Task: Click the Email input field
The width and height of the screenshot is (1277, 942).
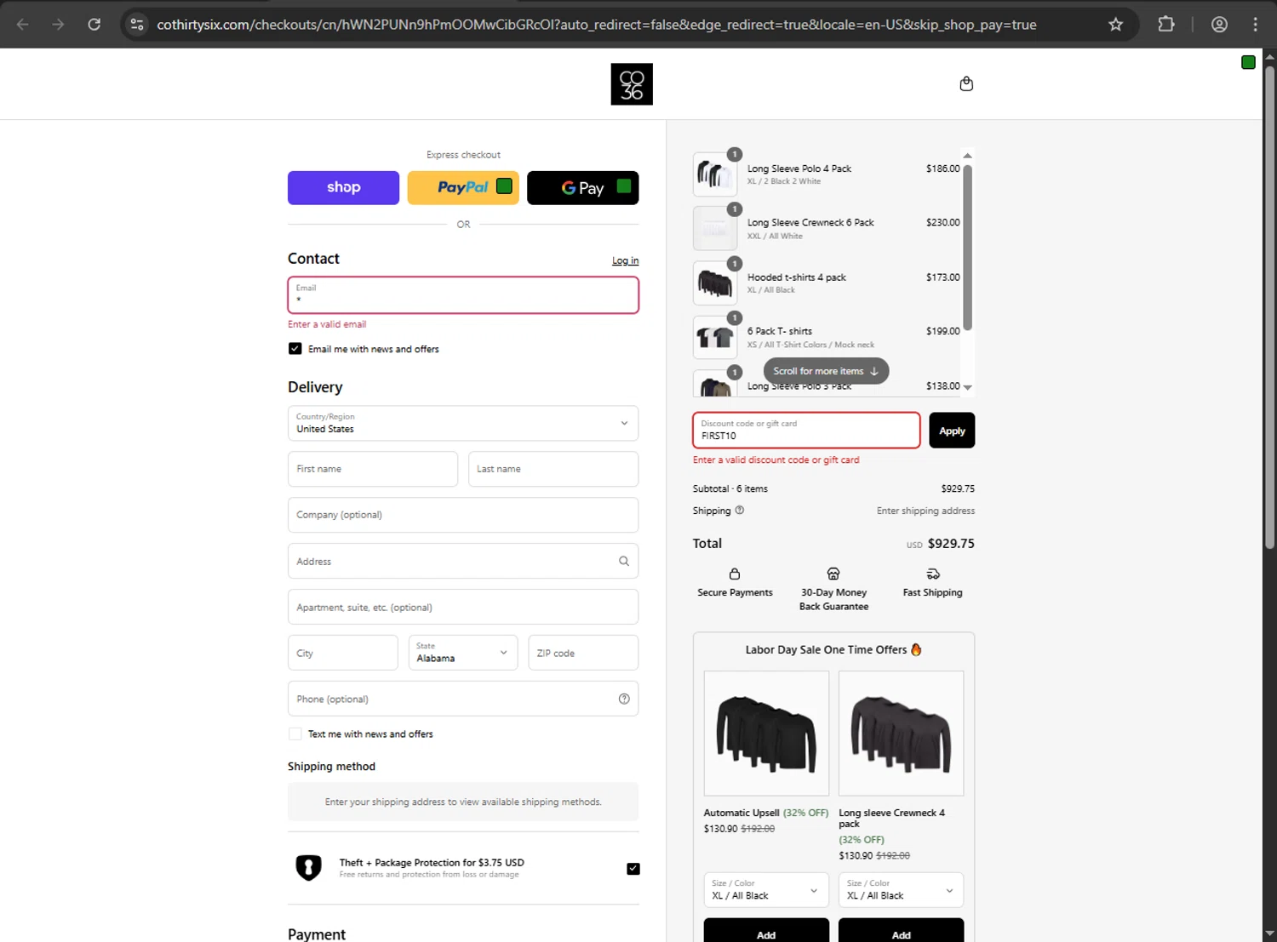Action: tap(463, 295)
